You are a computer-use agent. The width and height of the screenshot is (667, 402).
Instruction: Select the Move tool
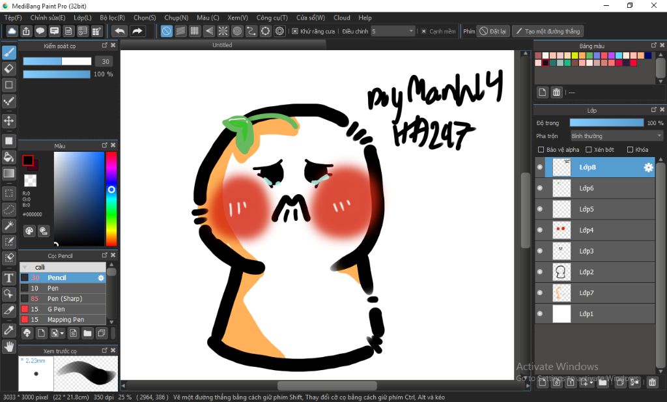[9, 121]
